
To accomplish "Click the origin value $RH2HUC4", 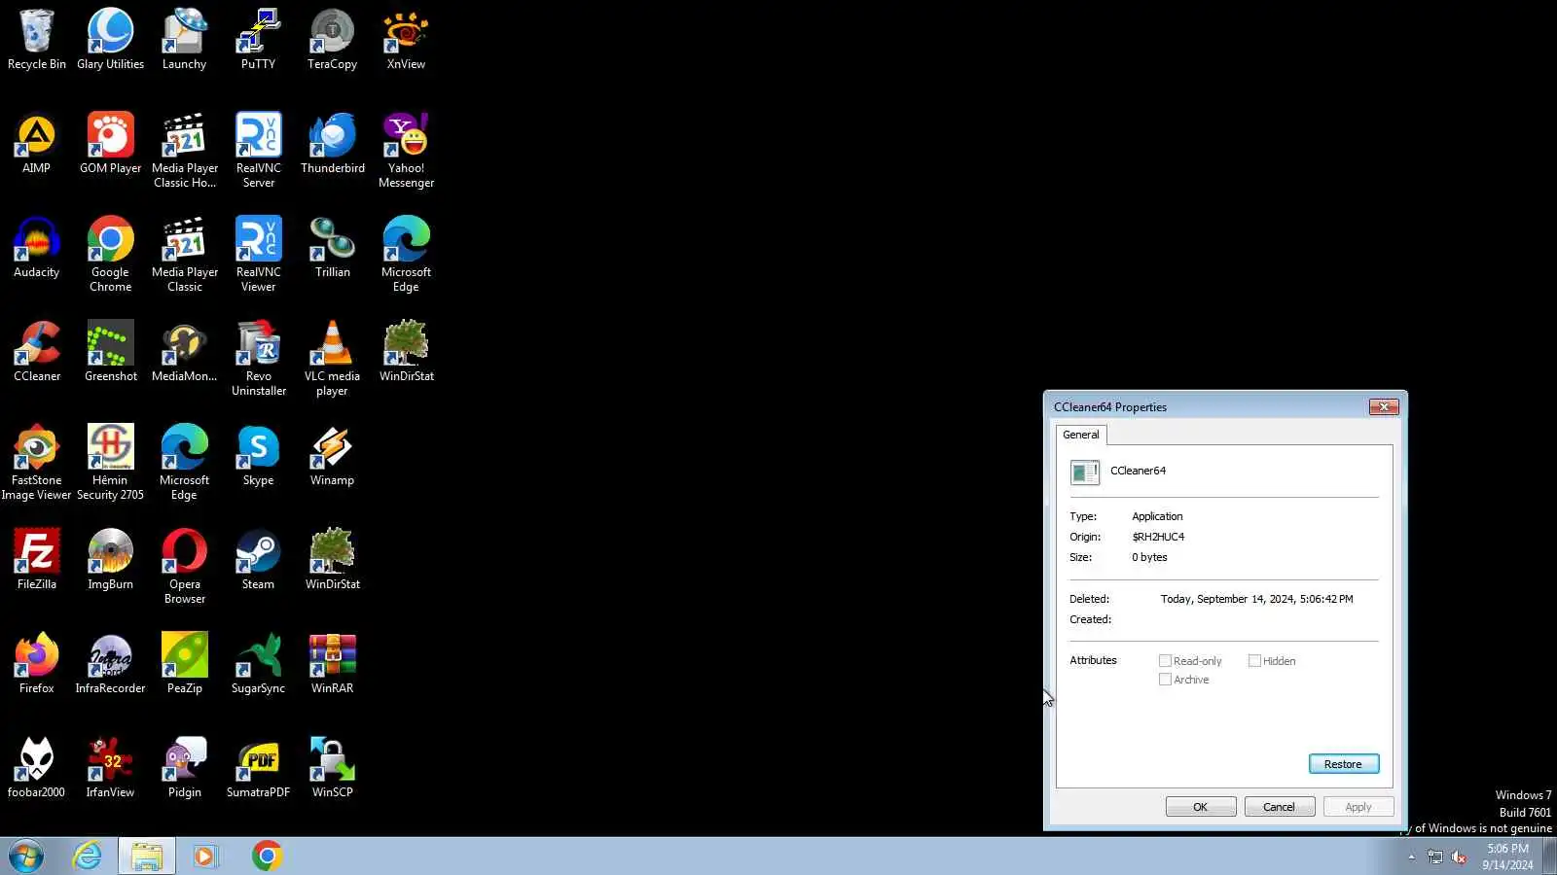I will click(1158, 537).
